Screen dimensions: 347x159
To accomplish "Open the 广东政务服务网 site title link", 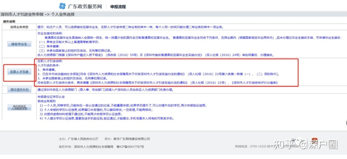I will click(85, 6).
